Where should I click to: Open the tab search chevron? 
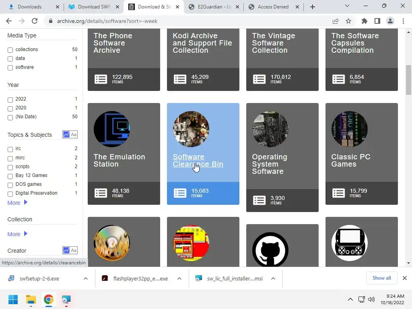[347, 6]
